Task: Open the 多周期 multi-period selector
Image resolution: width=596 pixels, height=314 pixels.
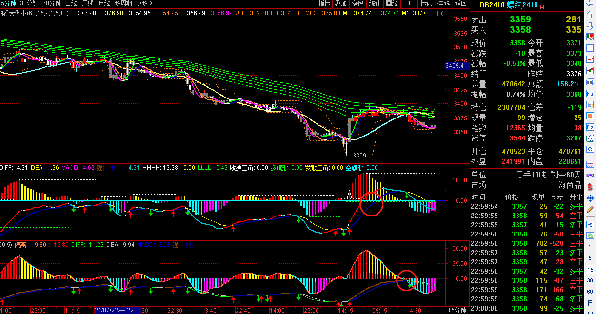Action: [x=124, y=3]
